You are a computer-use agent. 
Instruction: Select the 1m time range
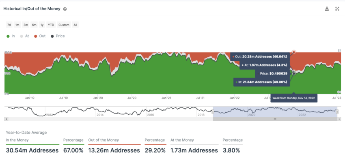click(17, 25)
